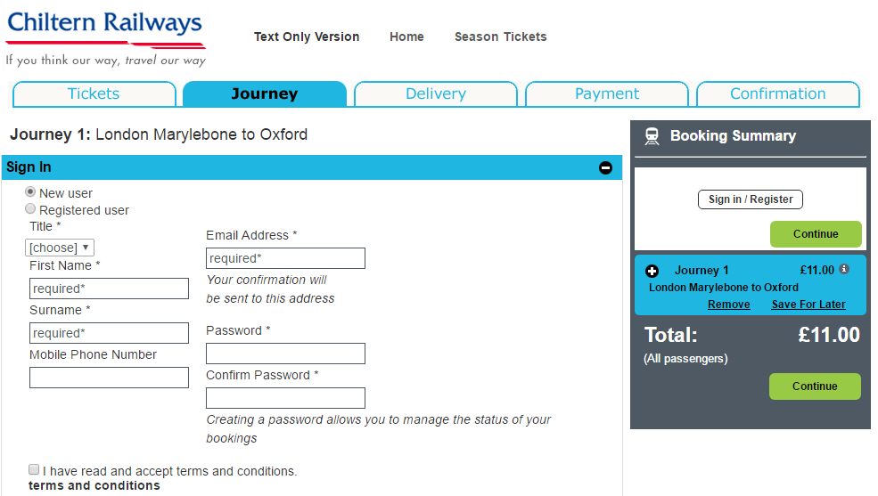Open the Payment step tab
Viewport: 878px width, 496px height.
click(x=607, y=94)
